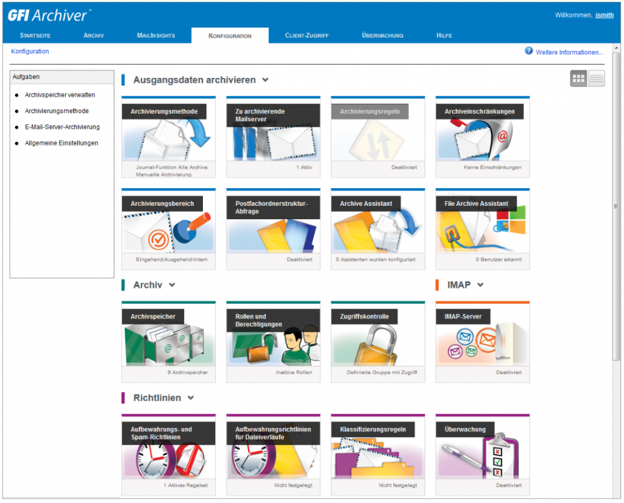Open Allgemeine Einstellungen task
The height and width of the screenshot is (503, 624).
[62, 142]
